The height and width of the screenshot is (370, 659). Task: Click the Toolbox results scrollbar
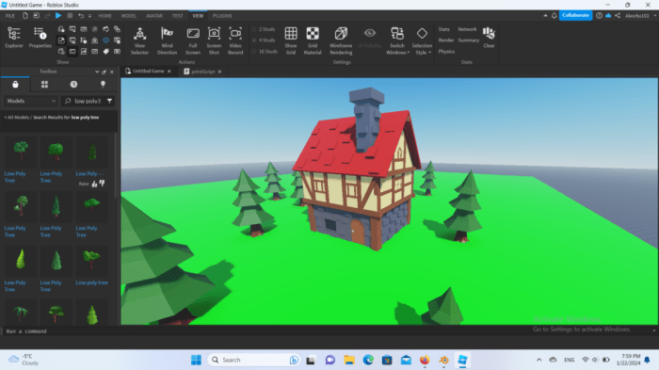[116, 165]
